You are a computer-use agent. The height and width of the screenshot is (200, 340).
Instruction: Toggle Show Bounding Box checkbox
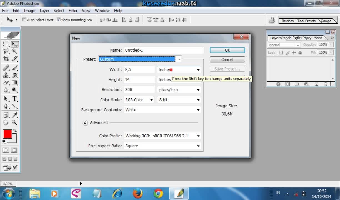tap(59, 20)
